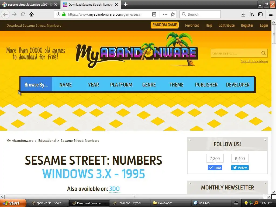The width and height of the screenshot is (276, 207).
Task: Click the Download Sesame Street: Numbers header text
Action: pos(34,26)
